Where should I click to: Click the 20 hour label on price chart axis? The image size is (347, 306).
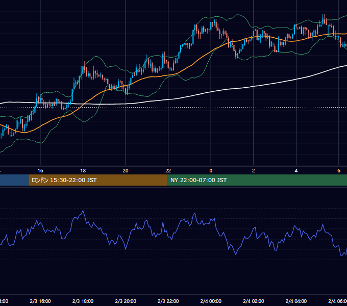tap(126, 171)
